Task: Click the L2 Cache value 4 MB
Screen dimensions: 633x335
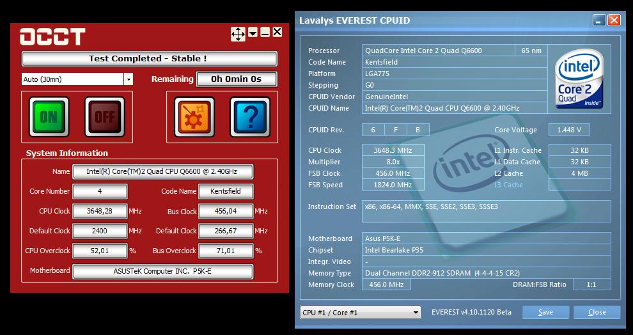Action: coord(580,173)
